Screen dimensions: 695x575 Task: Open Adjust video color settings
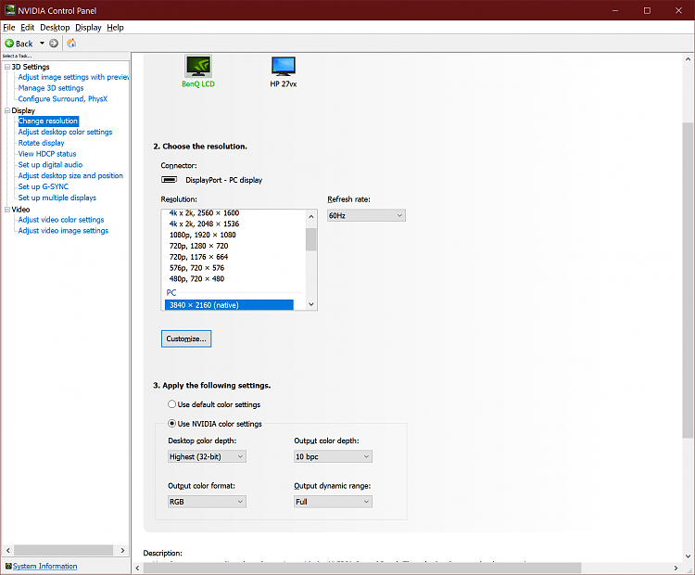(61, 220)
